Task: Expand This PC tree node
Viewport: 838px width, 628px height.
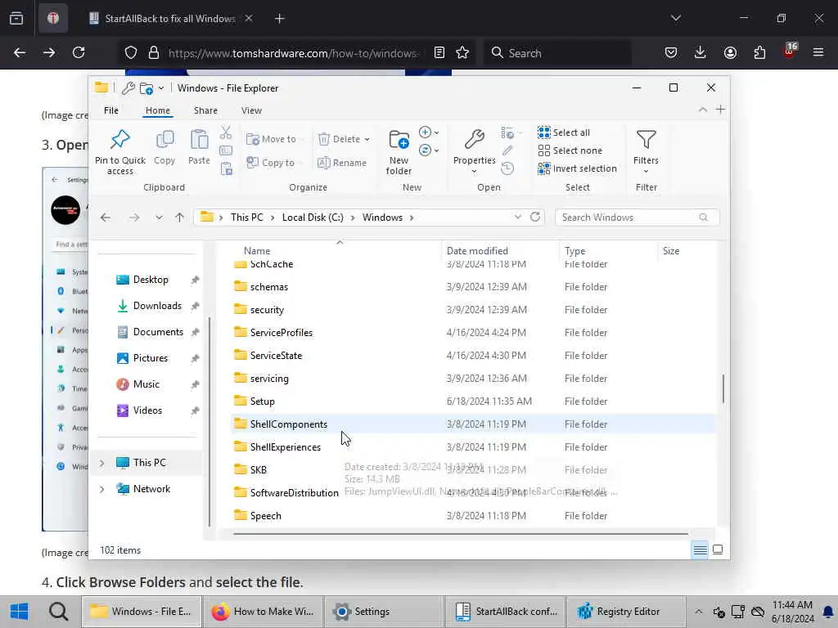Action: click(101, 463)
